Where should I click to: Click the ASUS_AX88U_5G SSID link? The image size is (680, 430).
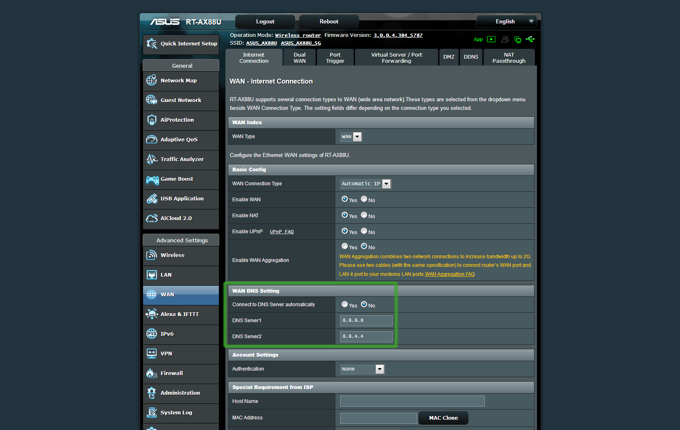(301, 43)
